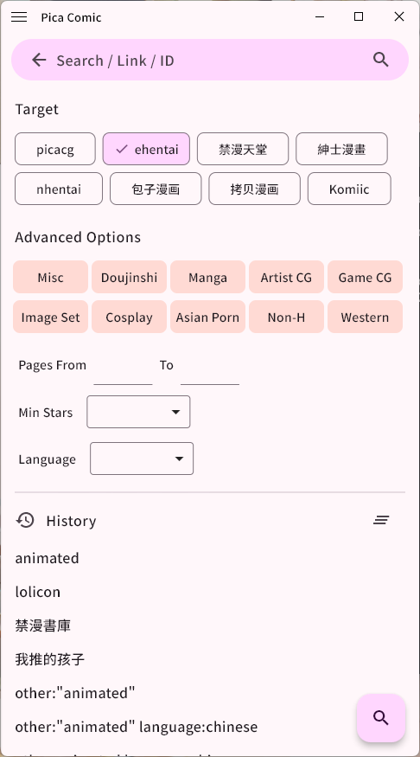Click the animated history entry
The height and width of the screenshot is (757, 420).
47,558
